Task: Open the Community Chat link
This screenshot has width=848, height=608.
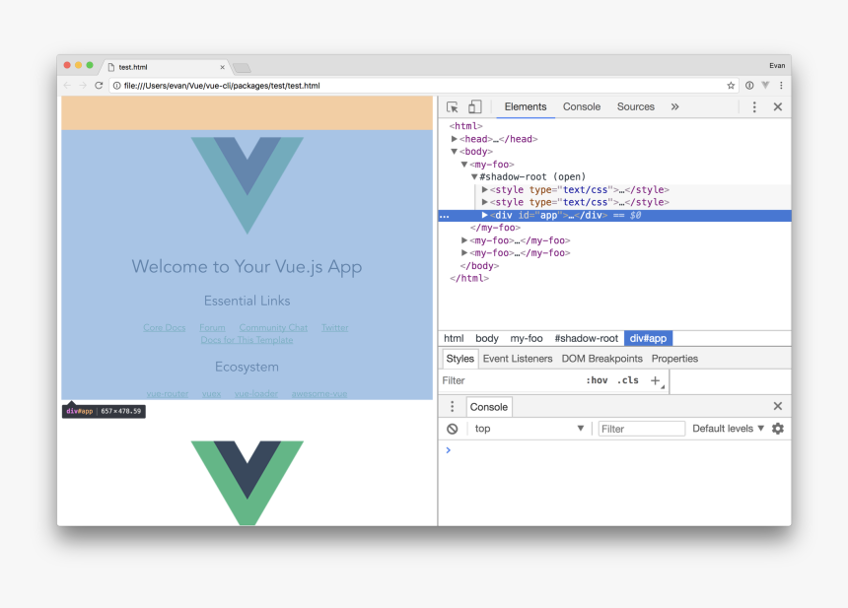Action: click(273, 327)
